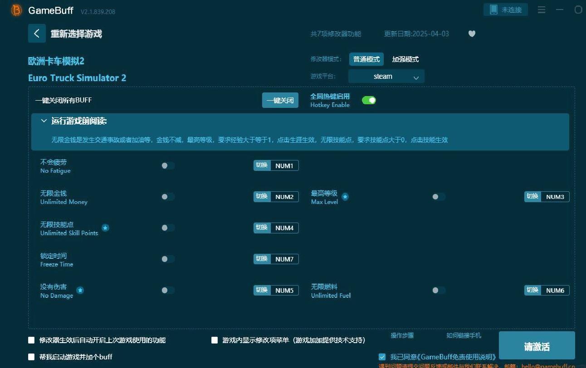
Task: Click version V2.1.839.208 text
Action: click(x=98, y=11)
